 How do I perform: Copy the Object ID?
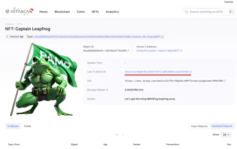[x=128, y=51]
